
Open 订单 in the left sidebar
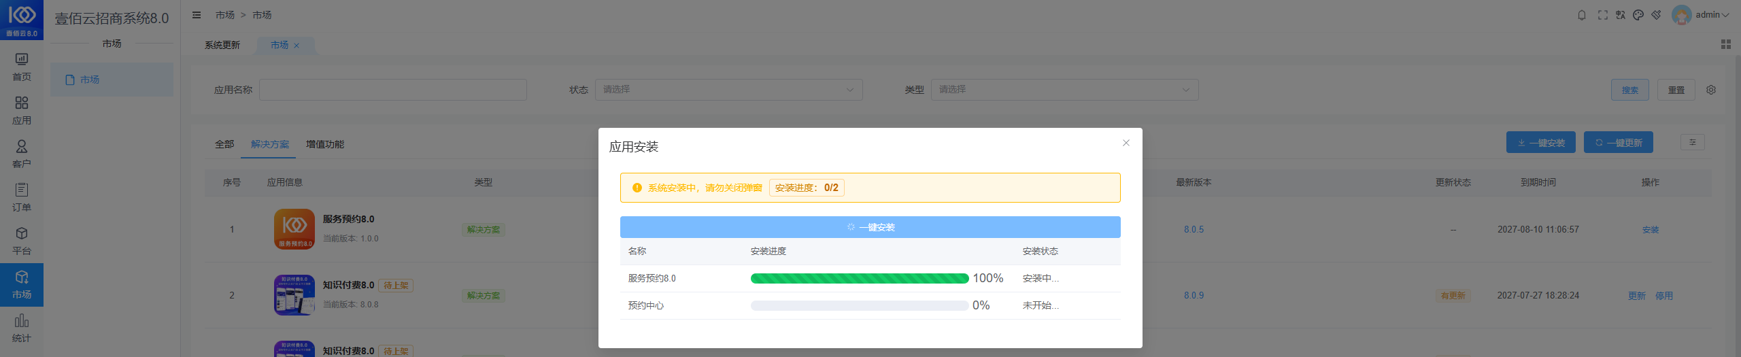22,198
